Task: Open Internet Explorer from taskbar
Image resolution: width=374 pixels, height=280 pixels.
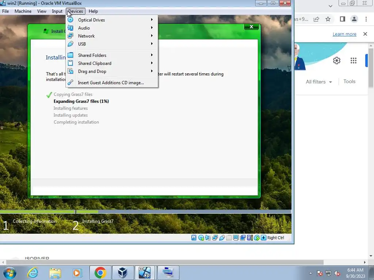Action: tap(33, 273)
